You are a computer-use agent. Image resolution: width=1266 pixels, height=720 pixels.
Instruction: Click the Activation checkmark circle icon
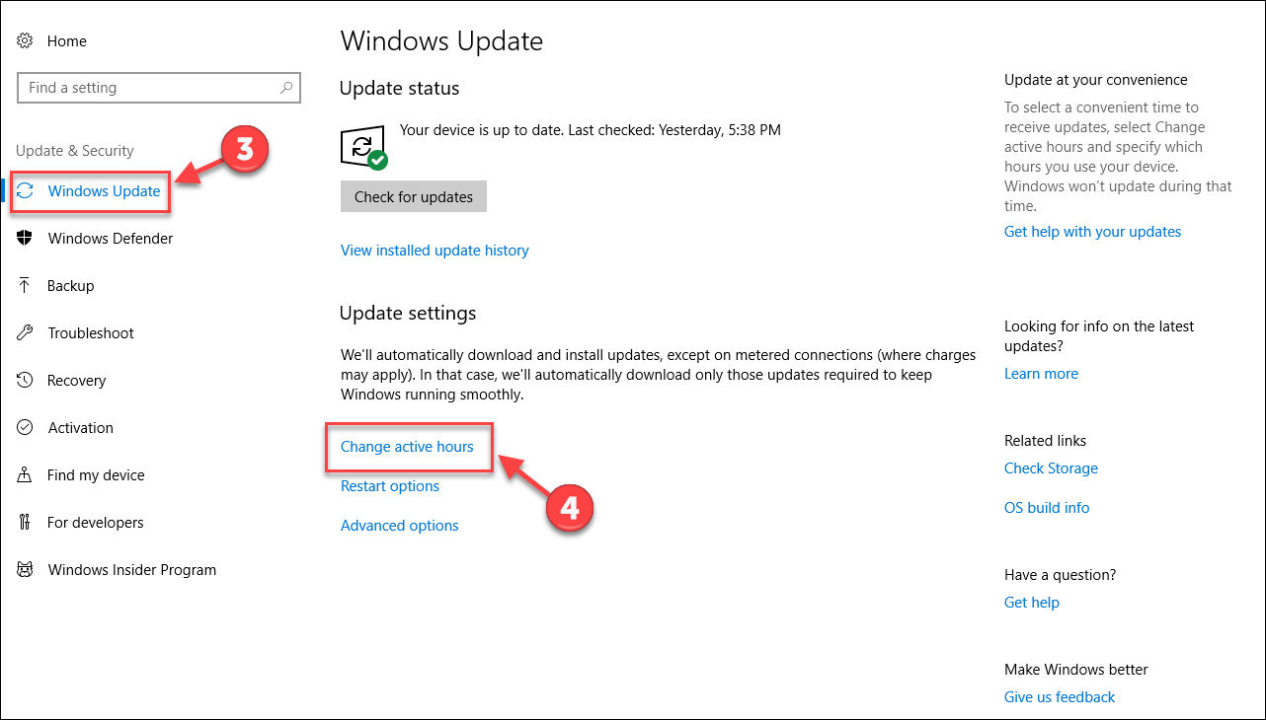tap(26, 428)
